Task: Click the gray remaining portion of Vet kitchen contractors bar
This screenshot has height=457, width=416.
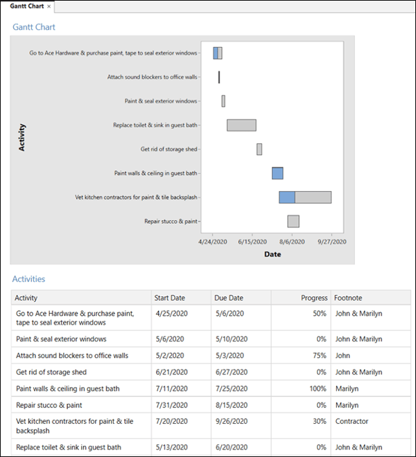Action: click(313, 197)
